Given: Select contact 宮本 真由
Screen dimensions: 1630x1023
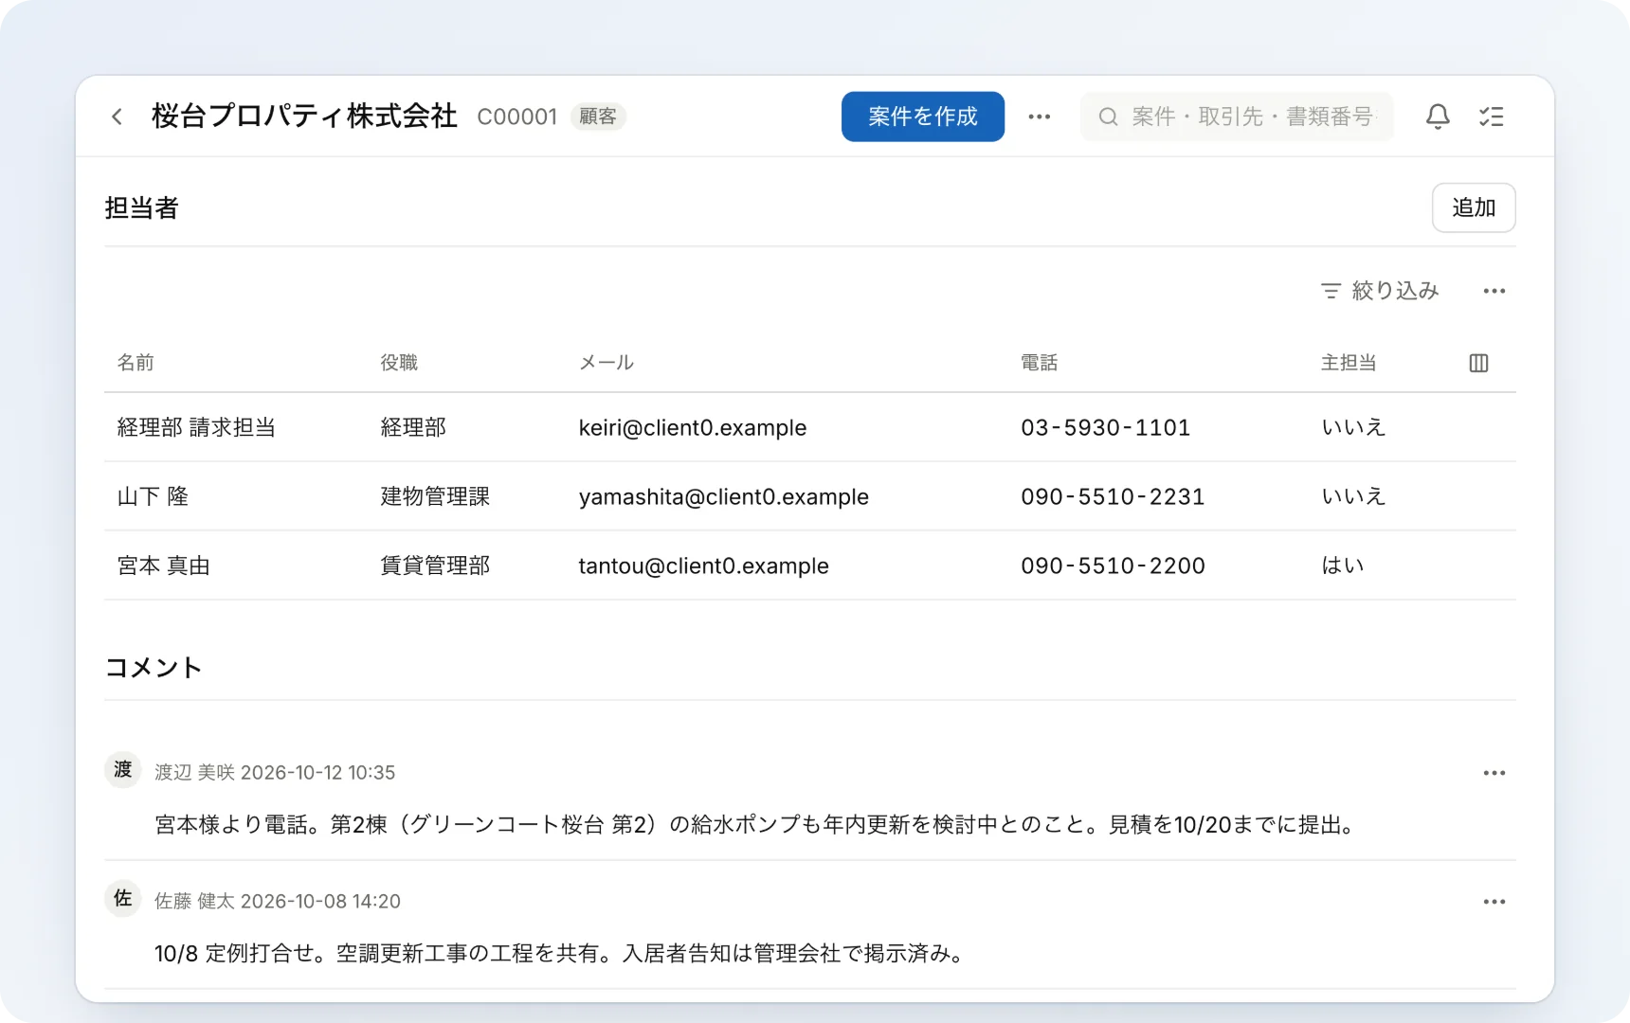Looking at the screenshot, I should pos(163,565).
